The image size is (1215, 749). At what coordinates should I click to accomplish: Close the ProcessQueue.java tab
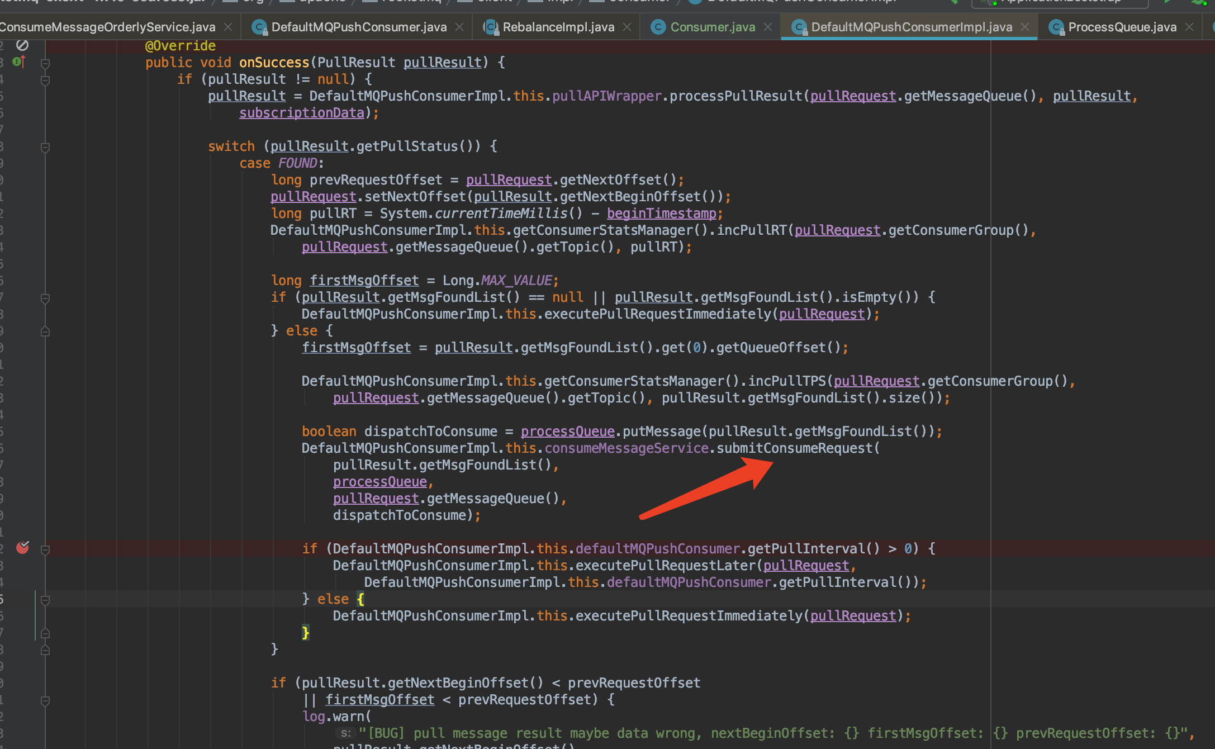click(1189, 27)
